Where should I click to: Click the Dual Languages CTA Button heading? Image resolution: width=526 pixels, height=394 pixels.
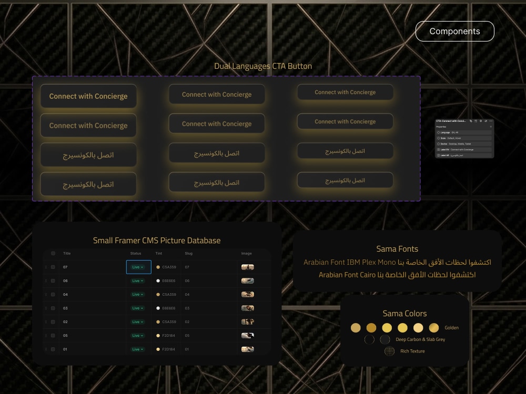coord(263,66)
